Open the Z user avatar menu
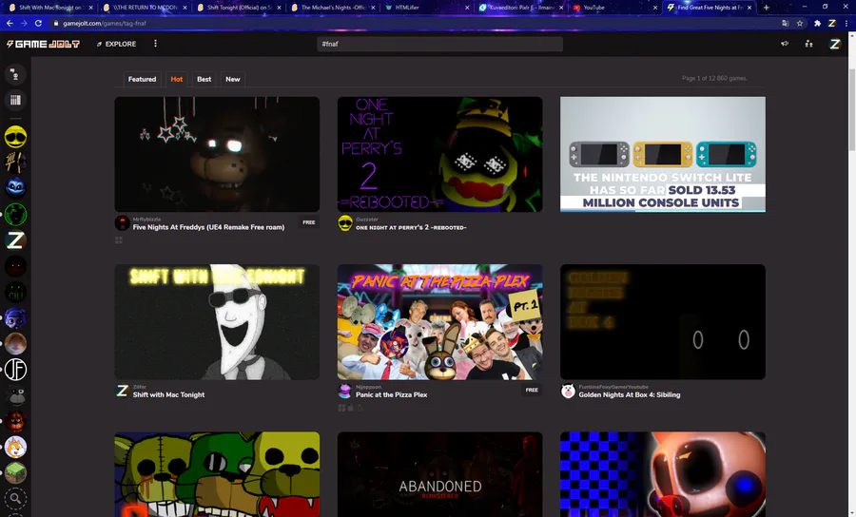The height and width of the screenshot is (517, 856). click(835, 44)
